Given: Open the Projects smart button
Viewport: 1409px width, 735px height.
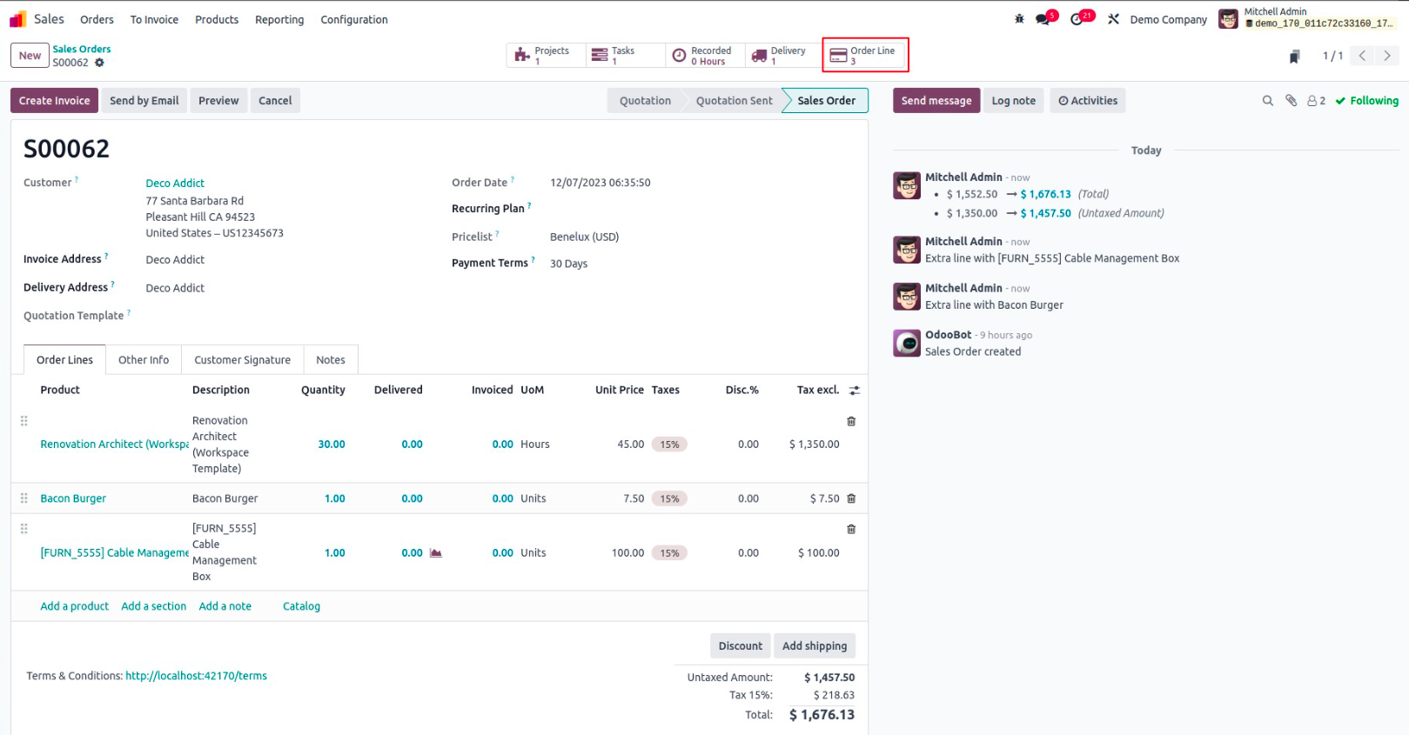Looking at the screenshot, I should (546, 56).
